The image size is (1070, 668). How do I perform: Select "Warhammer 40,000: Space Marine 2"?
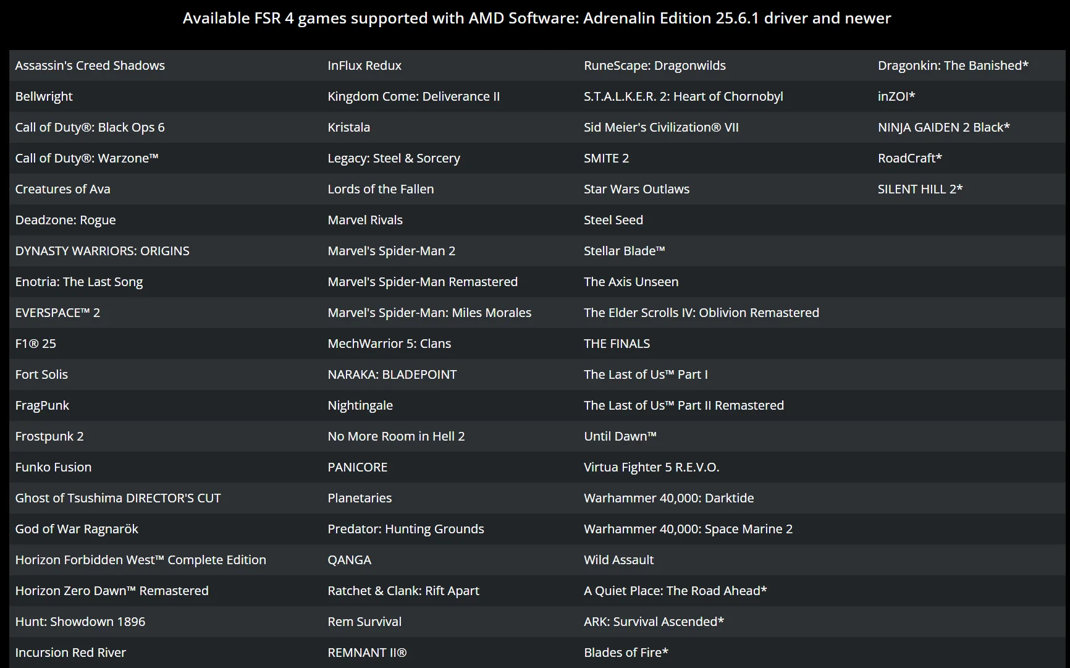coord(688,529)
